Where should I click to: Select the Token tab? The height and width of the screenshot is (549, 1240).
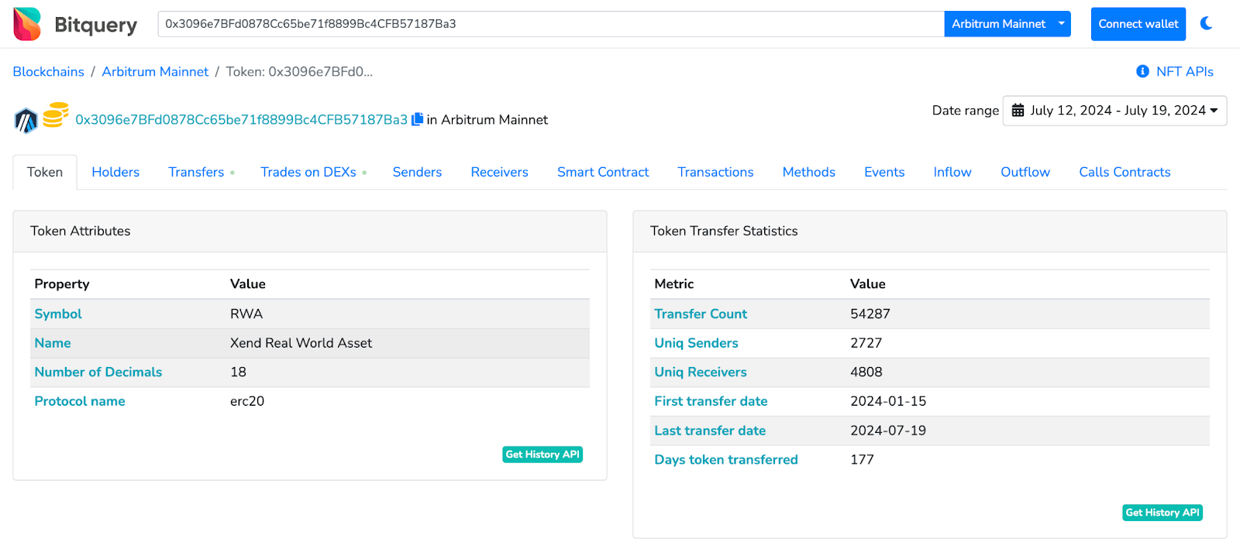45,172
